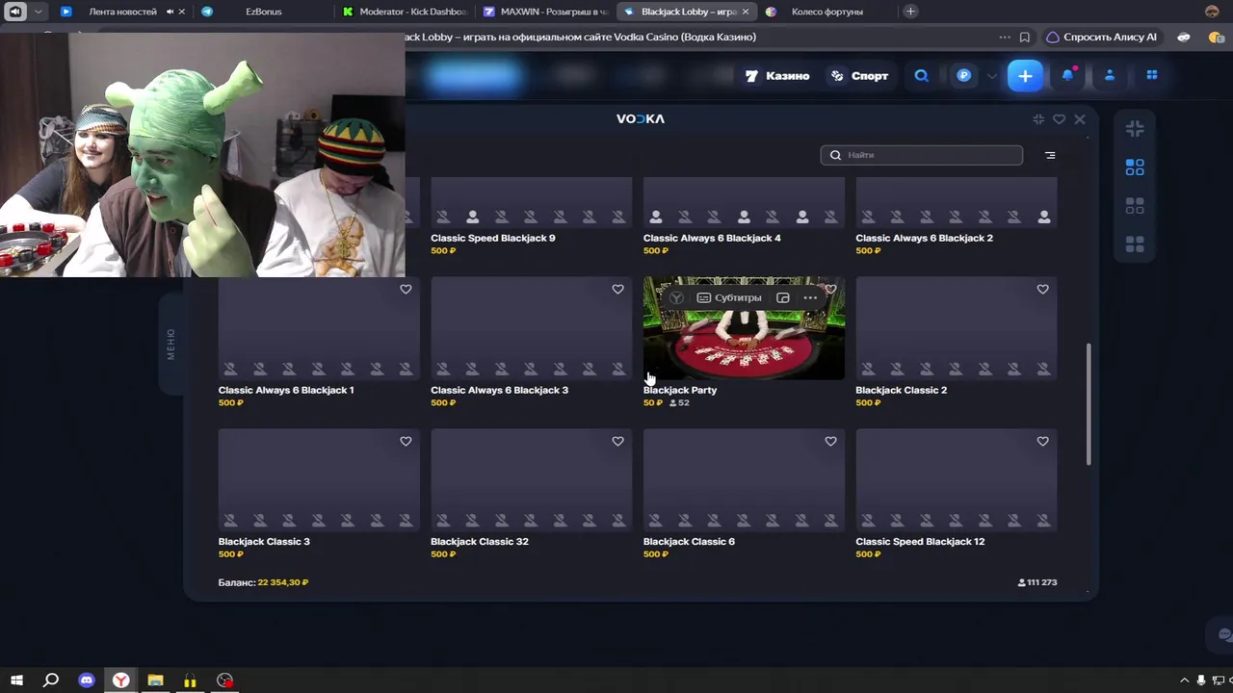Click the exit fullscreen icon in right sidebar
The width and height of the screenshot is (1233, 693).
pos(1135,129)
